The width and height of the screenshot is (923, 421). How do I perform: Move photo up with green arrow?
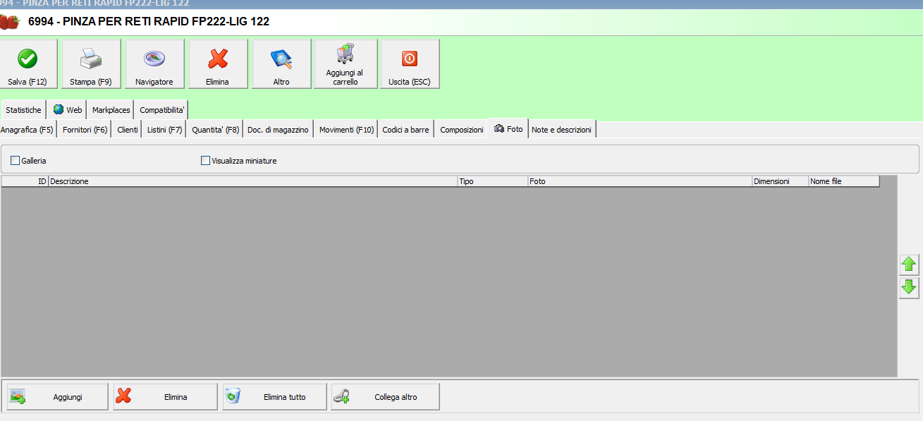[x=909, y=264]
